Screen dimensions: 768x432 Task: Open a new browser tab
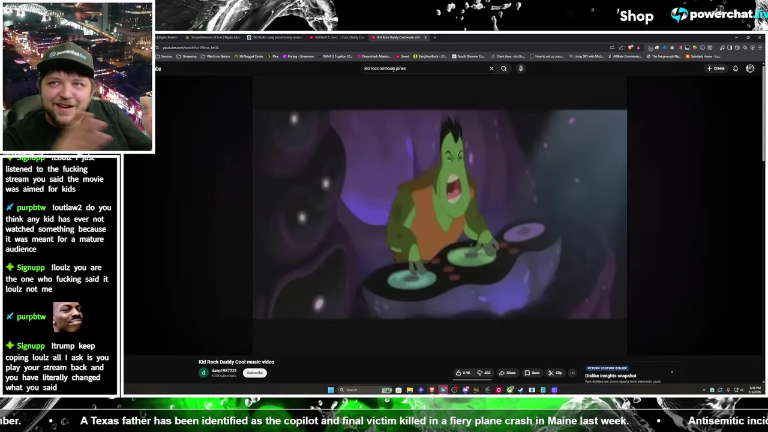tap(435, 37)
